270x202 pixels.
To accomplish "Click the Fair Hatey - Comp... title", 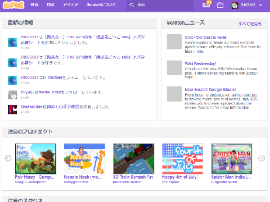I will [x=35, y=177].
